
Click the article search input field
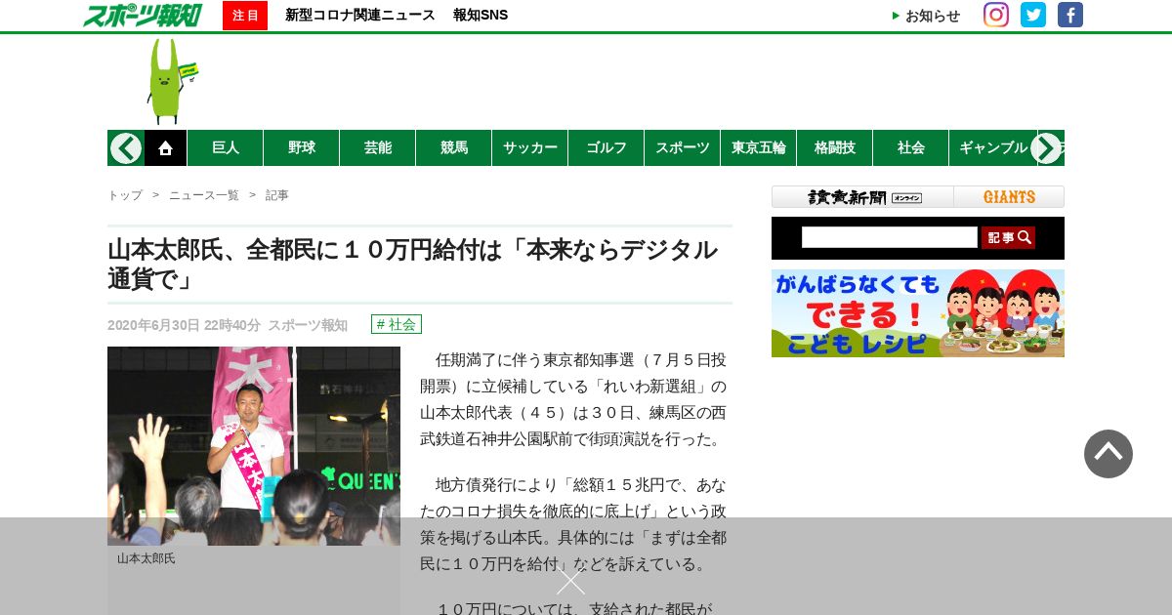tap(890, 237)
